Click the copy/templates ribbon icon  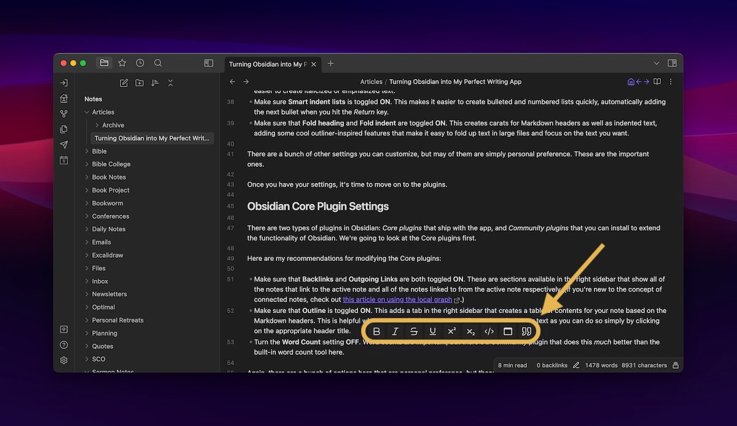pyautogui.click(x=64, y=129)
